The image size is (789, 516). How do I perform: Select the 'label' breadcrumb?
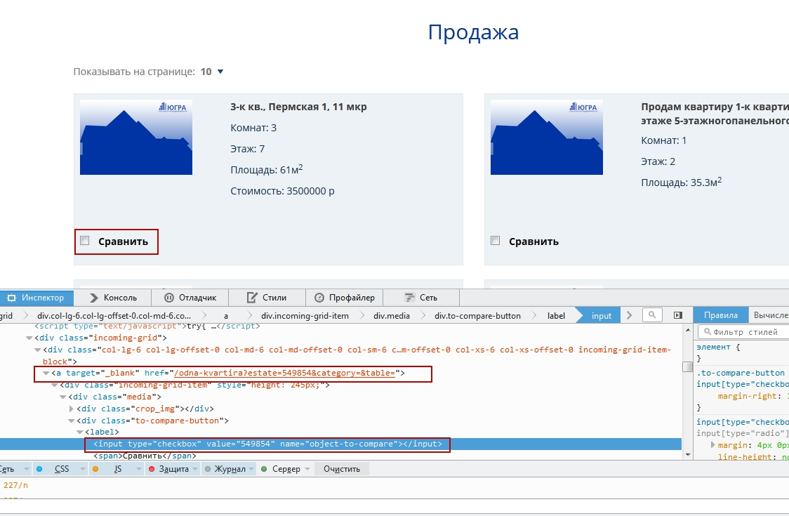pos(556,316)
